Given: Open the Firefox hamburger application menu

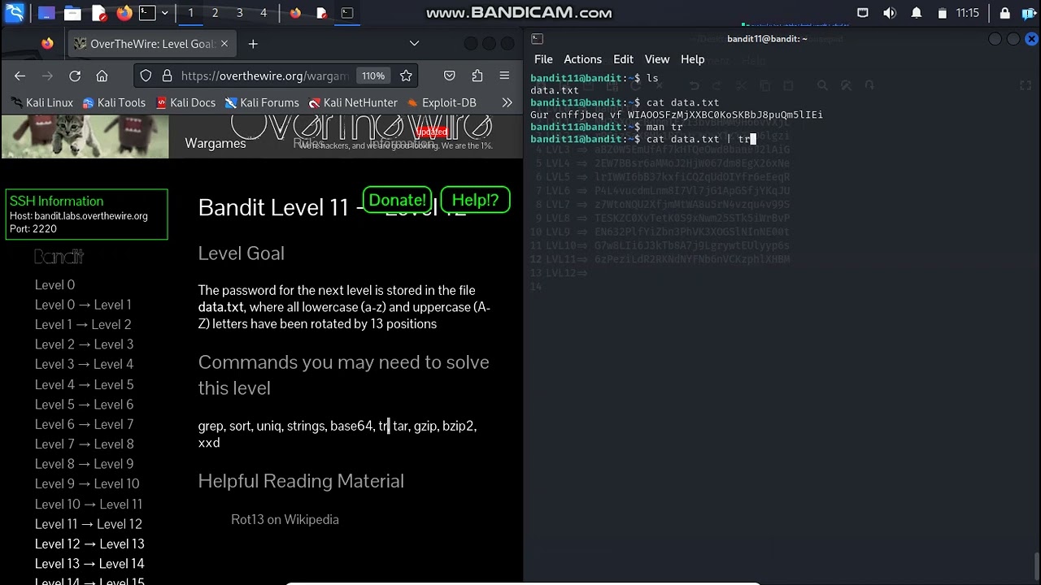Looking at the screenshot, I should pos(504,76).
